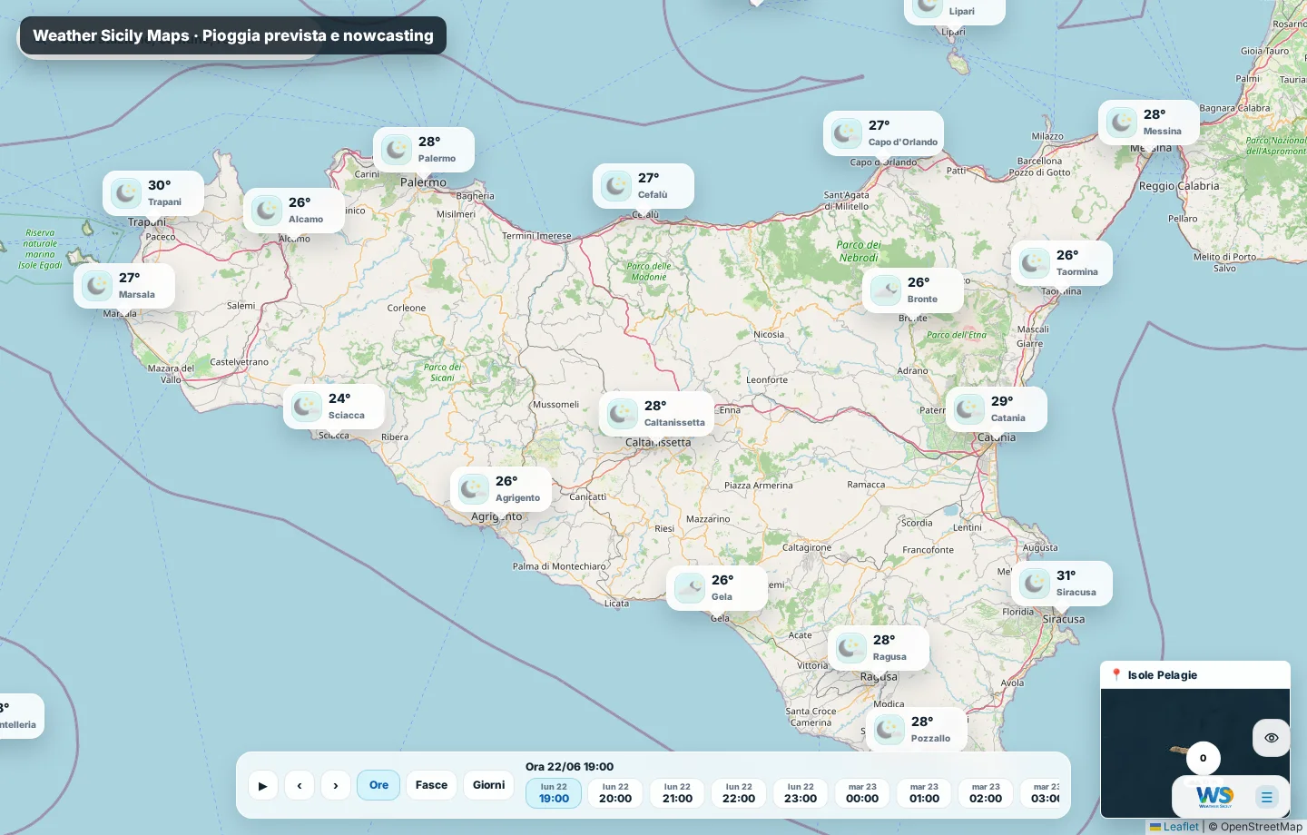
Task: Click the Agrigento weather marker
Action: tap(501, 489)
